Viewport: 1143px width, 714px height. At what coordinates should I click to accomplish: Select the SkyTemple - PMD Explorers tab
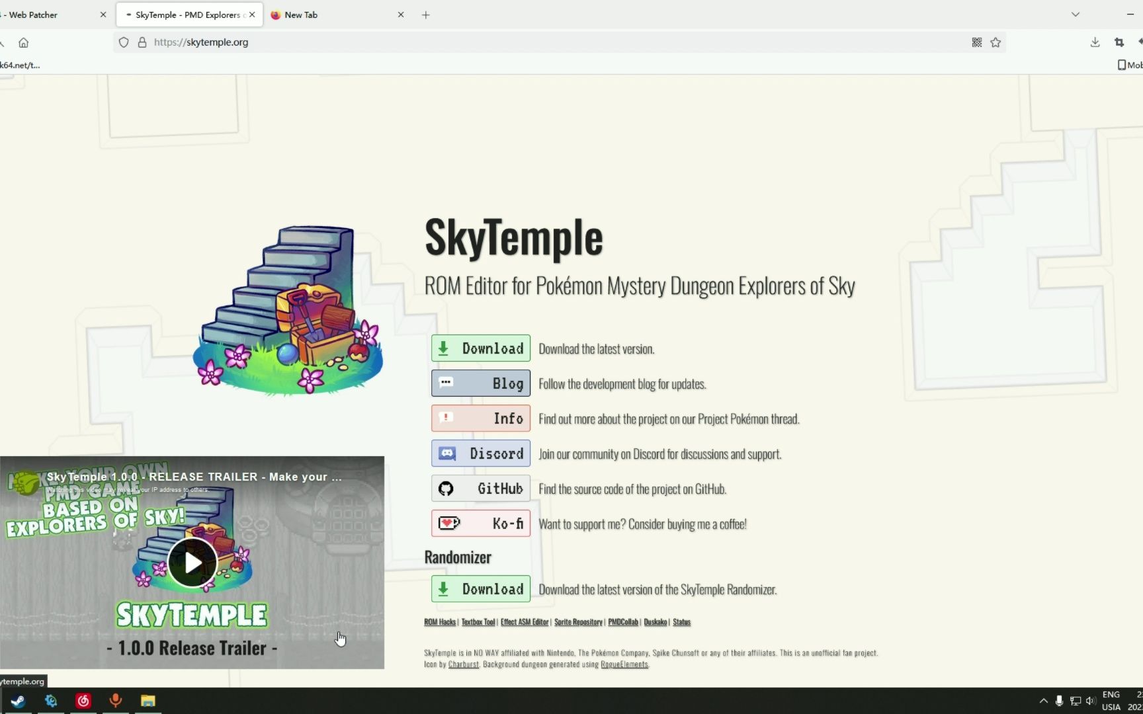click(189, 15)
